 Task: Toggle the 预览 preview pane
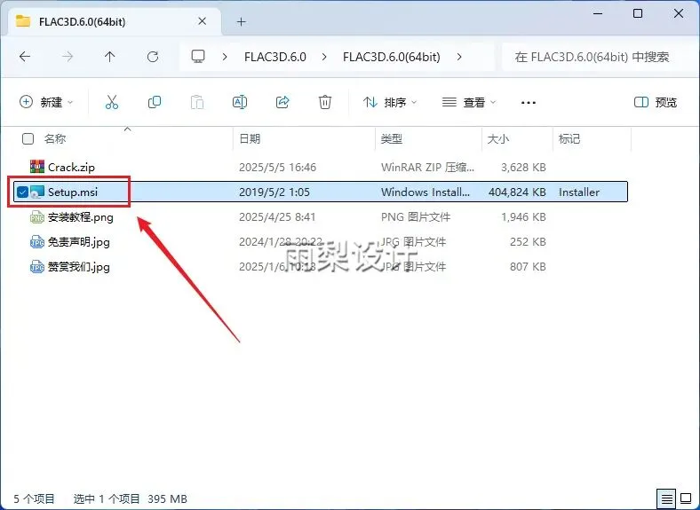656,102
